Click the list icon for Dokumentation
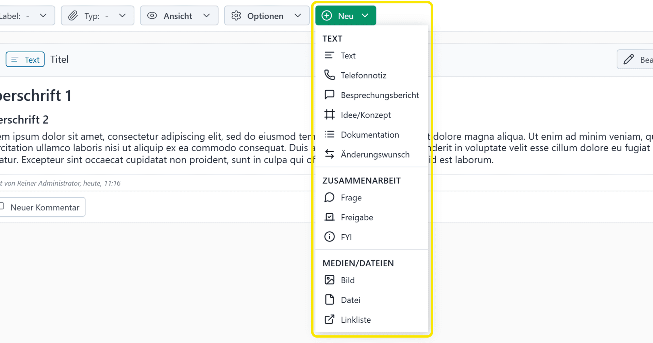 click(329, 134)
